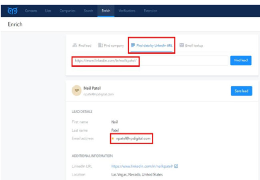Open the Contacts menu
Viewport: 260px width, 180px height.
pyautogui.click(x=31, y=11)
